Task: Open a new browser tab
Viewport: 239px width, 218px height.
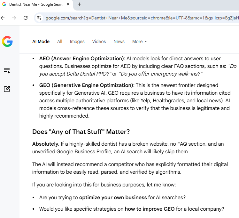Action: [80, 4]
